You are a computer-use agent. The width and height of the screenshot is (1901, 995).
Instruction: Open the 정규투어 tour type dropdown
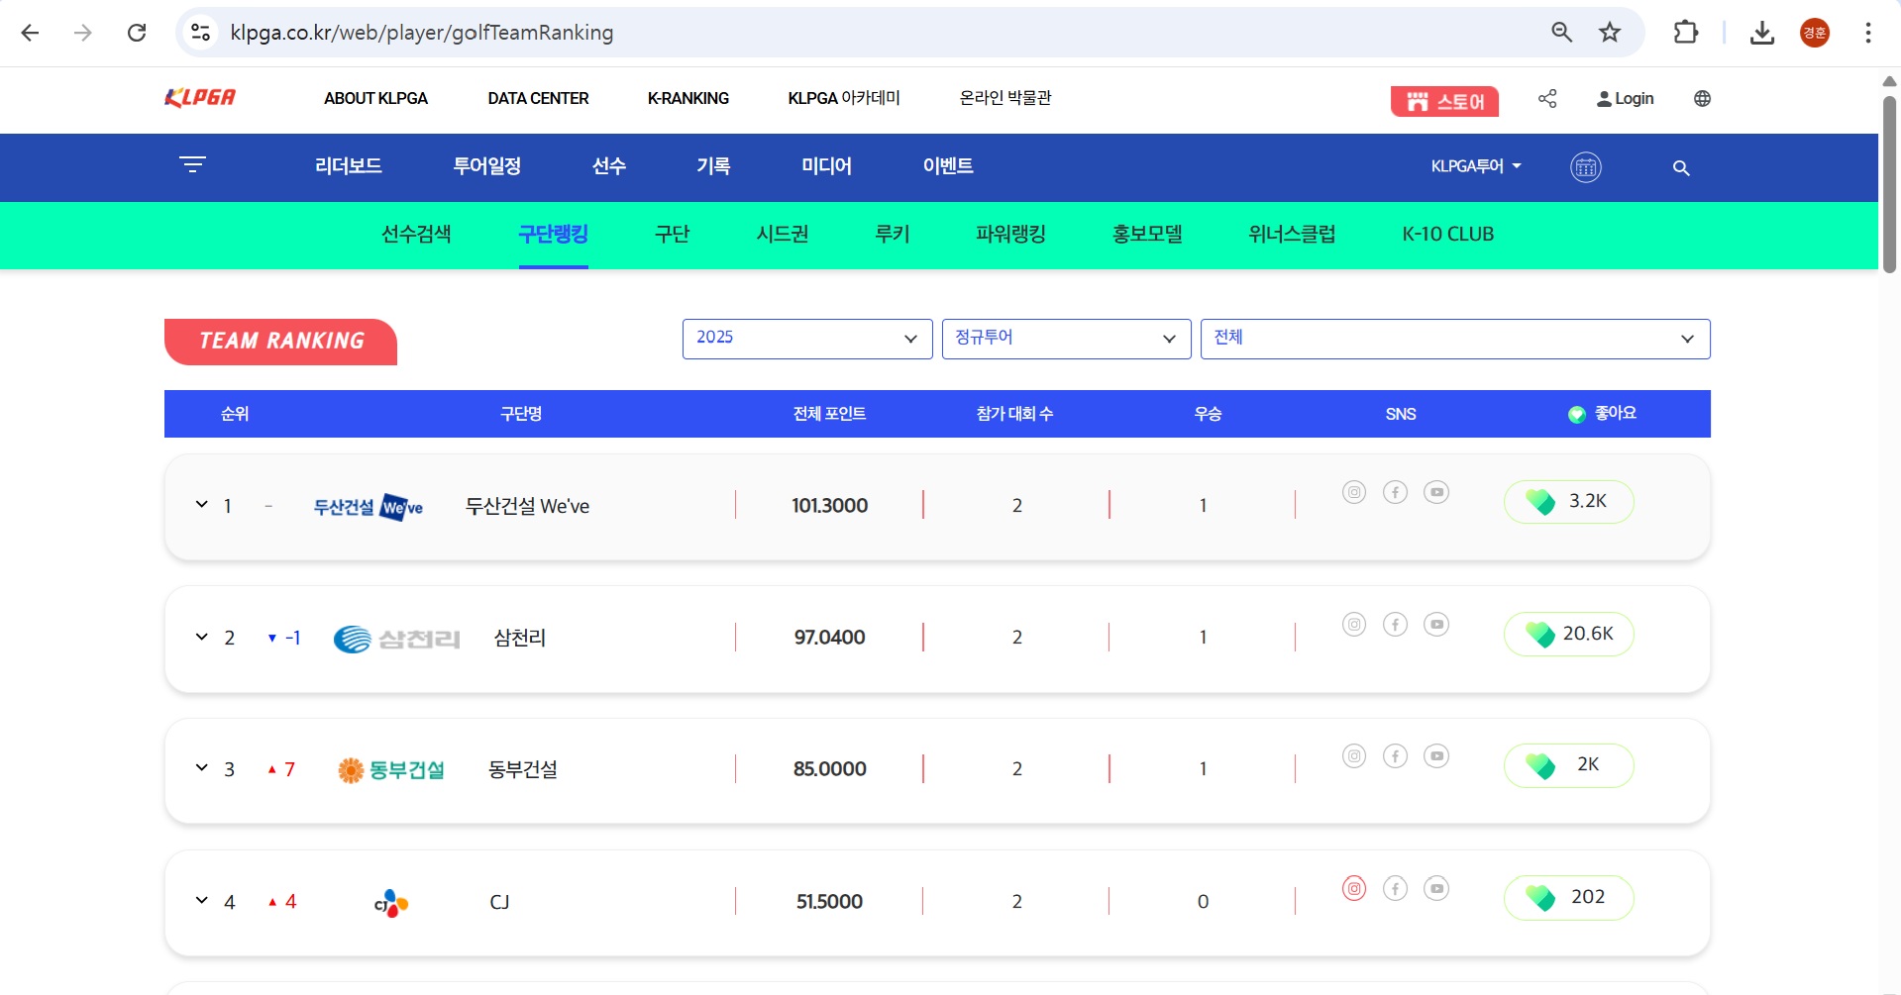point(1066,339)
